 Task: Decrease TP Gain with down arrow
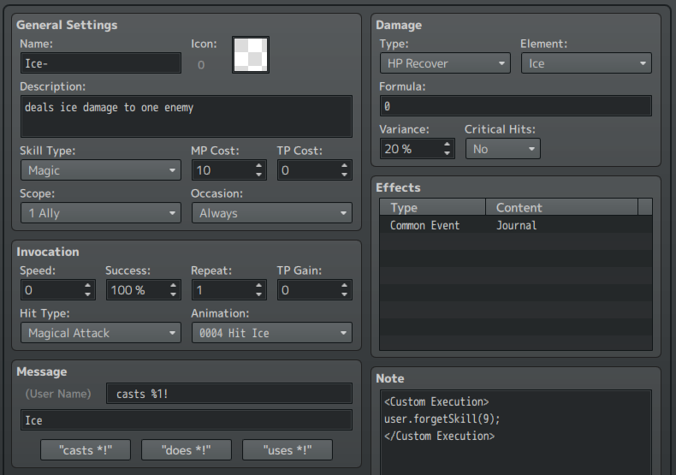[x=344, y=294]
